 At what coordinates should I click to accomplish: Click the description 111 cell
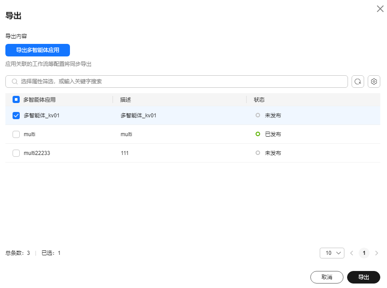click(125, 153)
